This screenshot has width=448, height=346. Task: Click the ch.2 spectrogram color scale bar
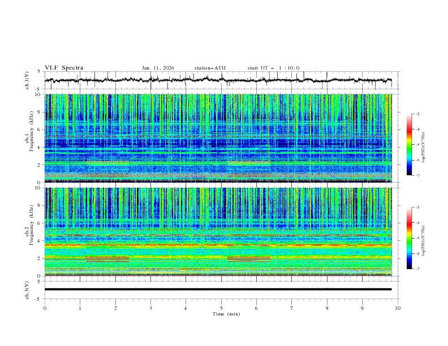pos(409,238)
